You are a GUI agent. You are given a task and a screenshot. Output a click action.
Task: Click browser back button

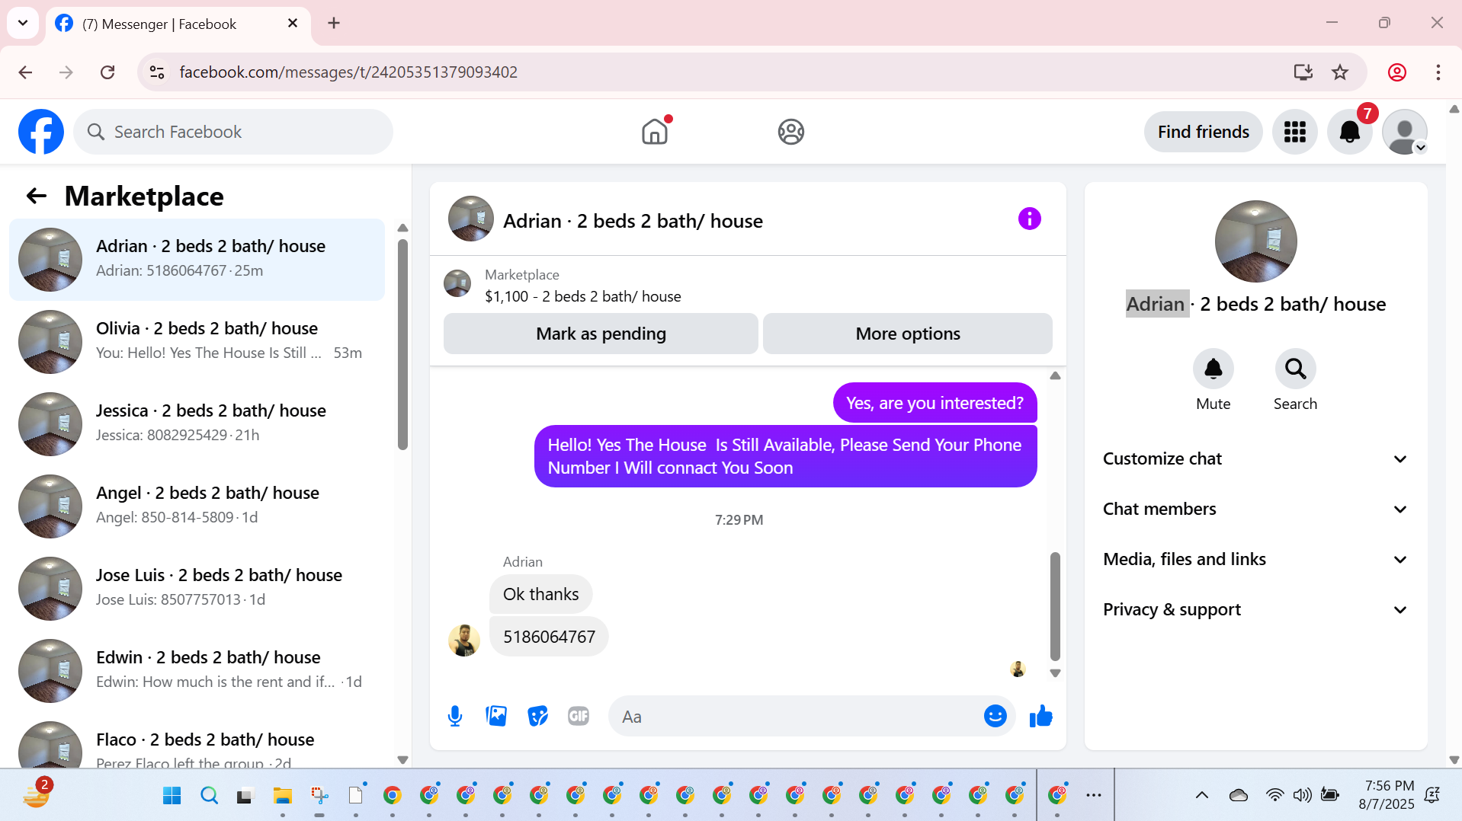point(25,72)
